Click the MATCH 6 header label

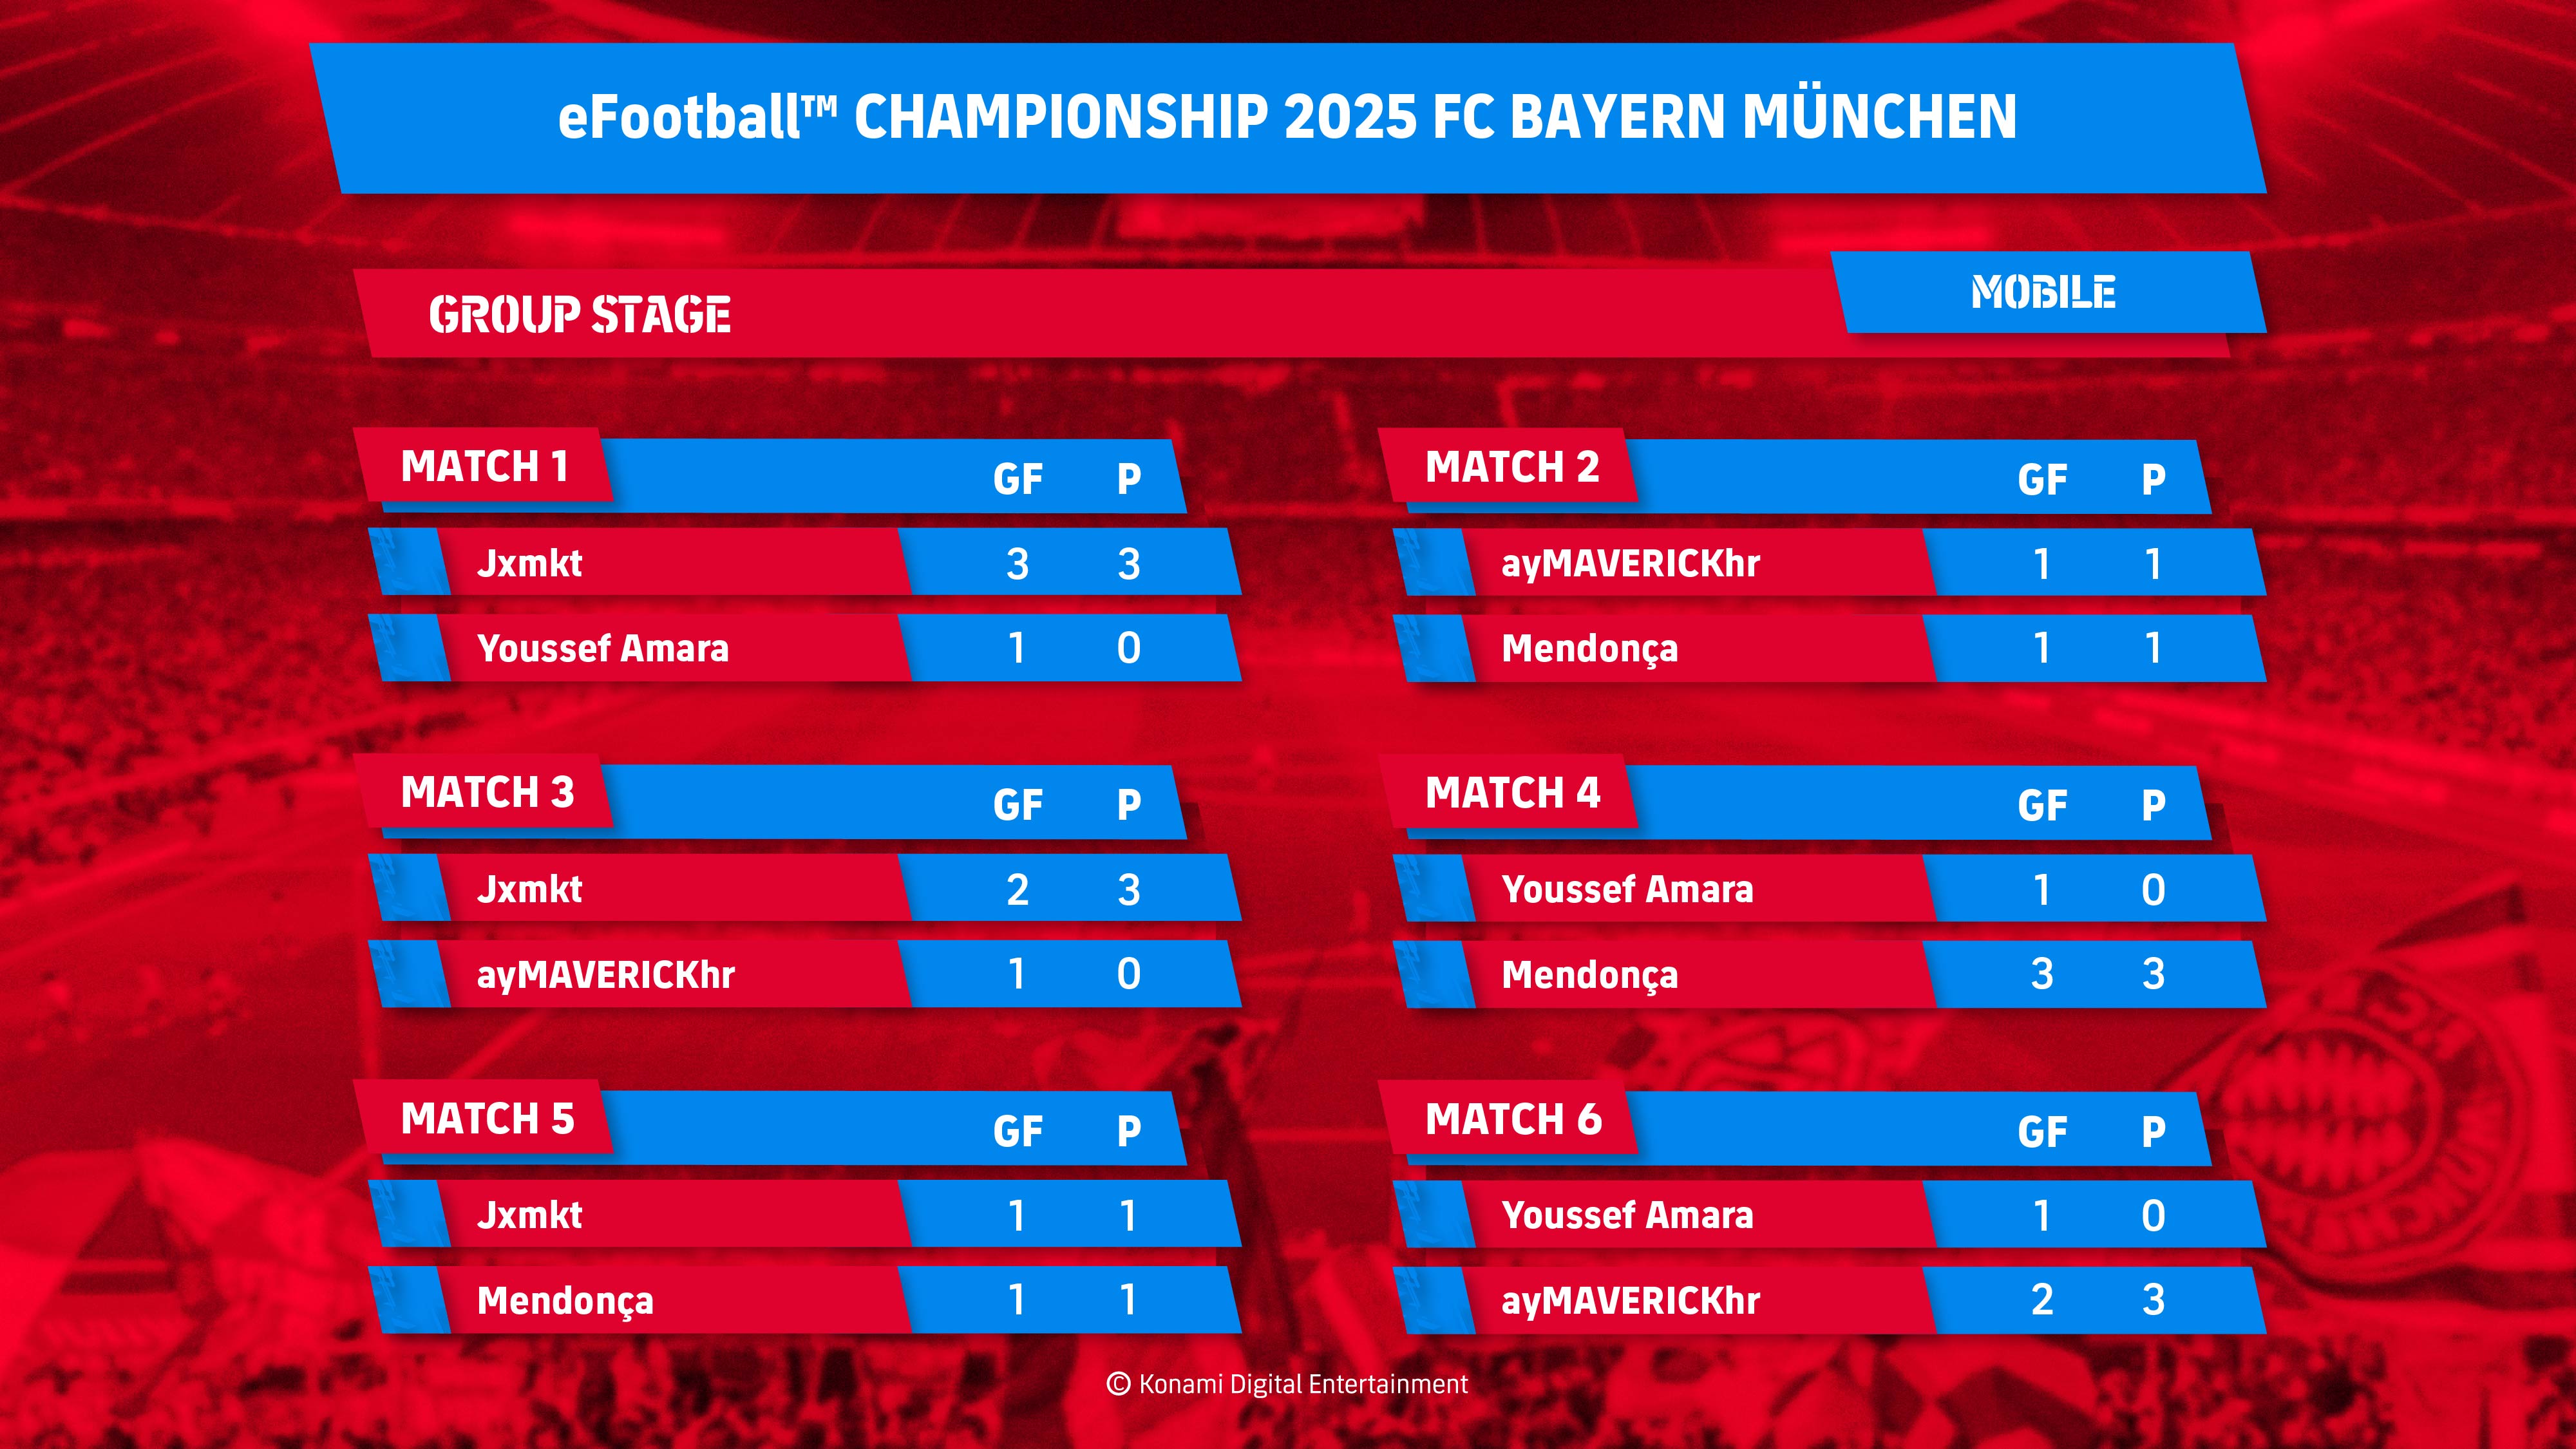pos(1512,1118)
